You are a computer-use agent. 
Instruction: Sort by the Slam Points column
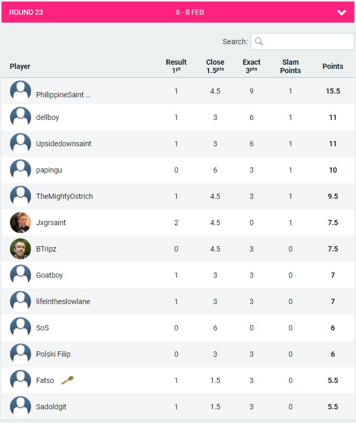[290, 66]
